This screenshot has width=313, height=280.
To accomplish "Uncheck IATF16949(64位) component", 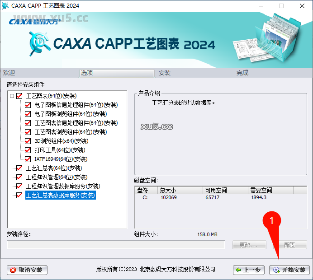I will [x=28, y=159].
